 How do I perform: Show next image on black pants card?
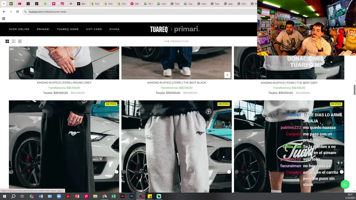117,172
